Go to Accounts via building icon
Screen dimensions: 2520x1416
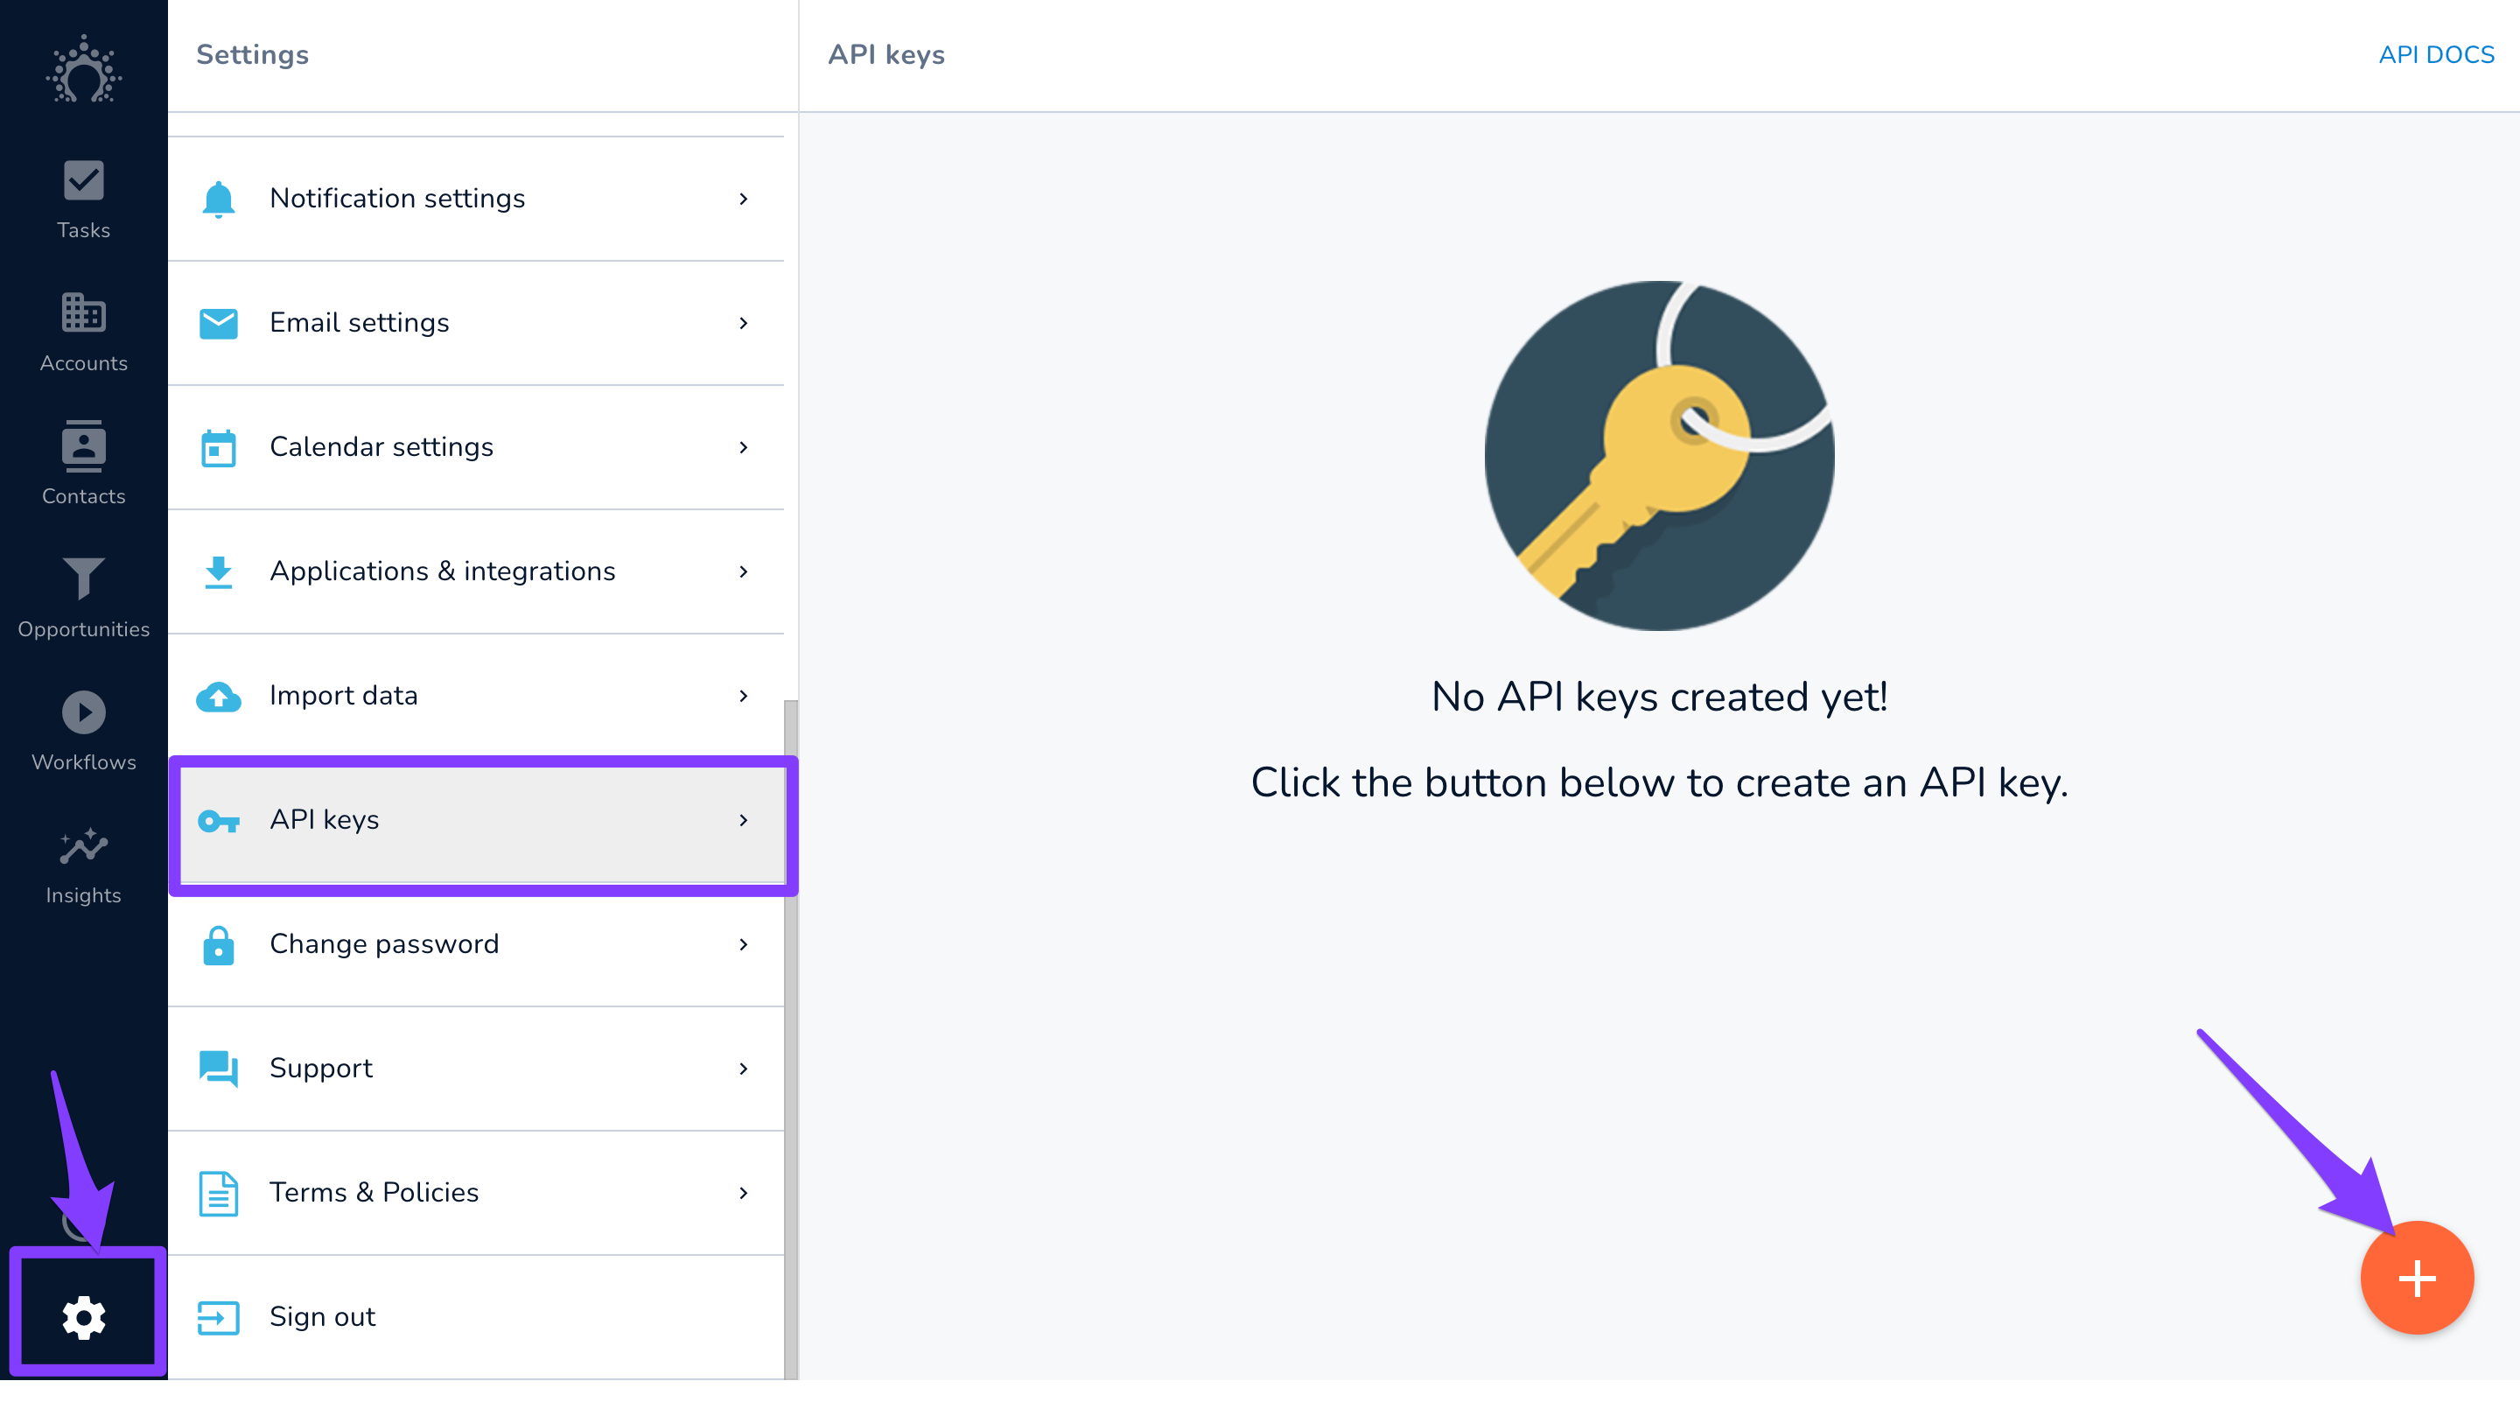[83, 313]
